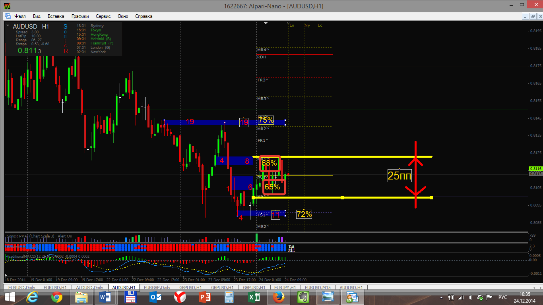The height and width of the screenshot is (305, 543).
Task: Expand the triangle beside AUDUSD H1 chart title
Action: click(x=8, y=26)
